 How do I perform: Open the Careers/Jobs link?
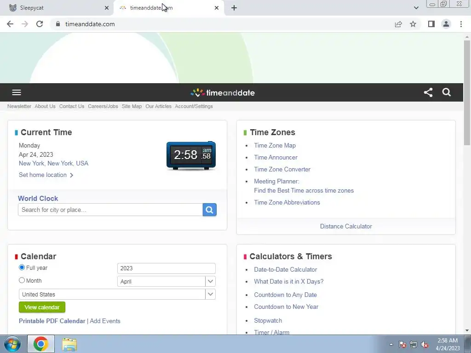coord(103,106)
